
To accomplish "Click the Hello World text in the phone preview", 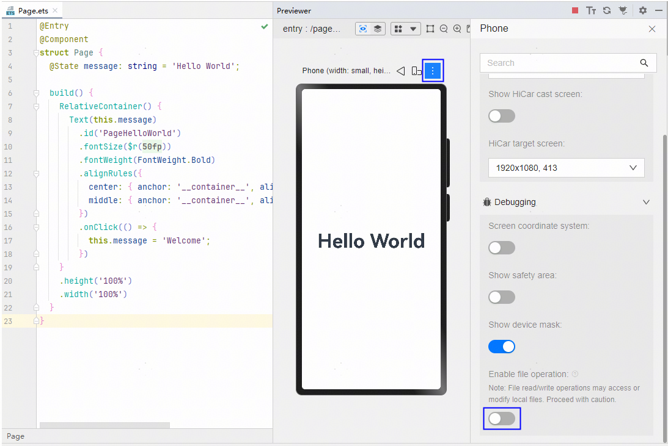I will [371, 241].
